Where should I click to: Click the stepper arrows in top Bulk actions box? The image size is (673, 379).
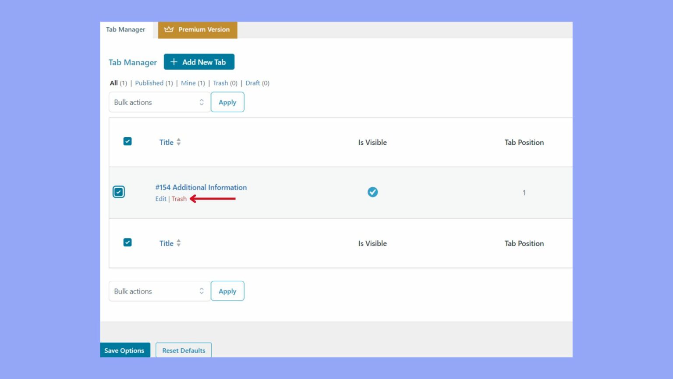[x=202, y=102]
